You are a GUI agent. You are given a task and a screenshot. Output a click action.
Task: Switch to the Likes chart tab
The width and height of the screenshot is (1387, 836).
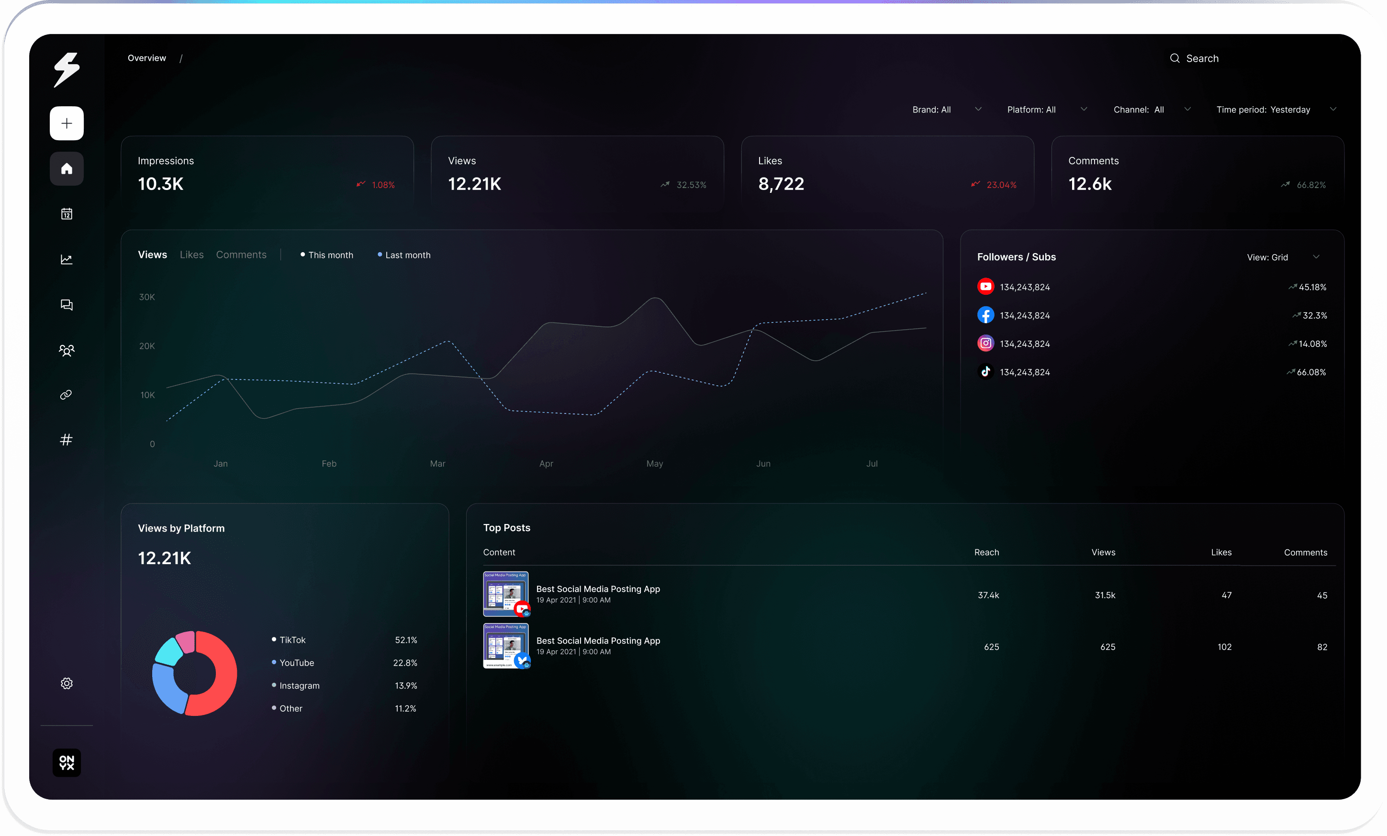191,255
